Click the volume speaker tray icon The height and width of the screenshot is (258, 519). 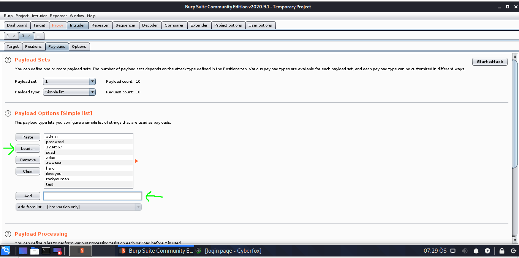(464, 251)
